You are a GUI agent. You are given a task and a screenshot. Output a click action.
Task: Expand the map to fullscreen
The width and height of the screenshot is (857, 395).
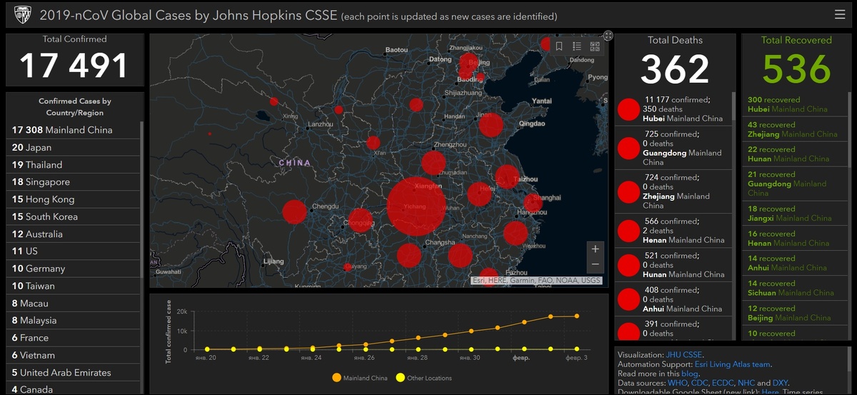608,35
